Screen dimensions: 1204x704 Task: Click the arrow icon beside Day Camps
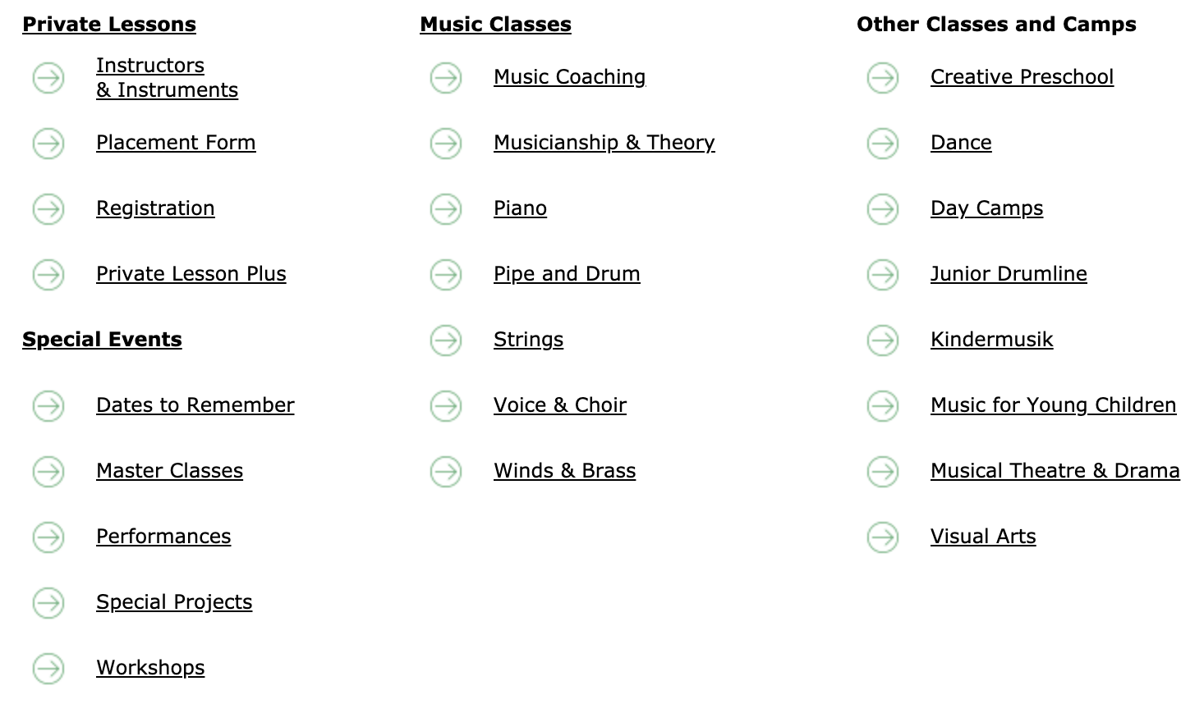(x=883, y=209)
